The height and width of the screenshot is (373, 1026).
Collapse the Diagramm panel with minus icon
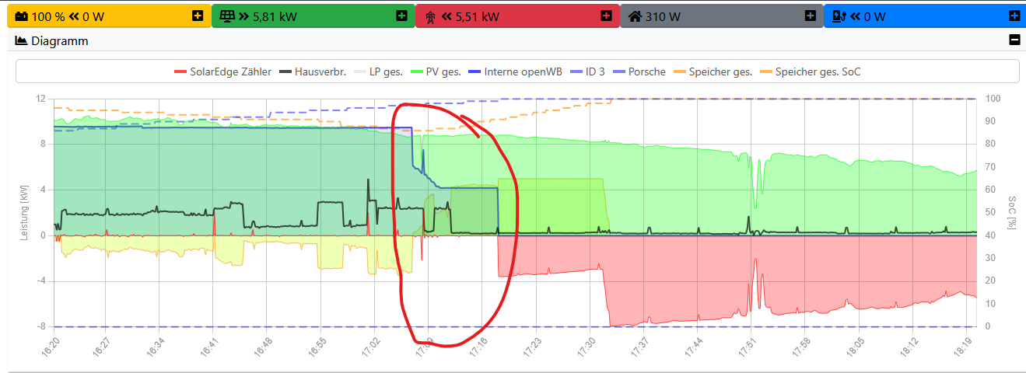click(1014, 40)
